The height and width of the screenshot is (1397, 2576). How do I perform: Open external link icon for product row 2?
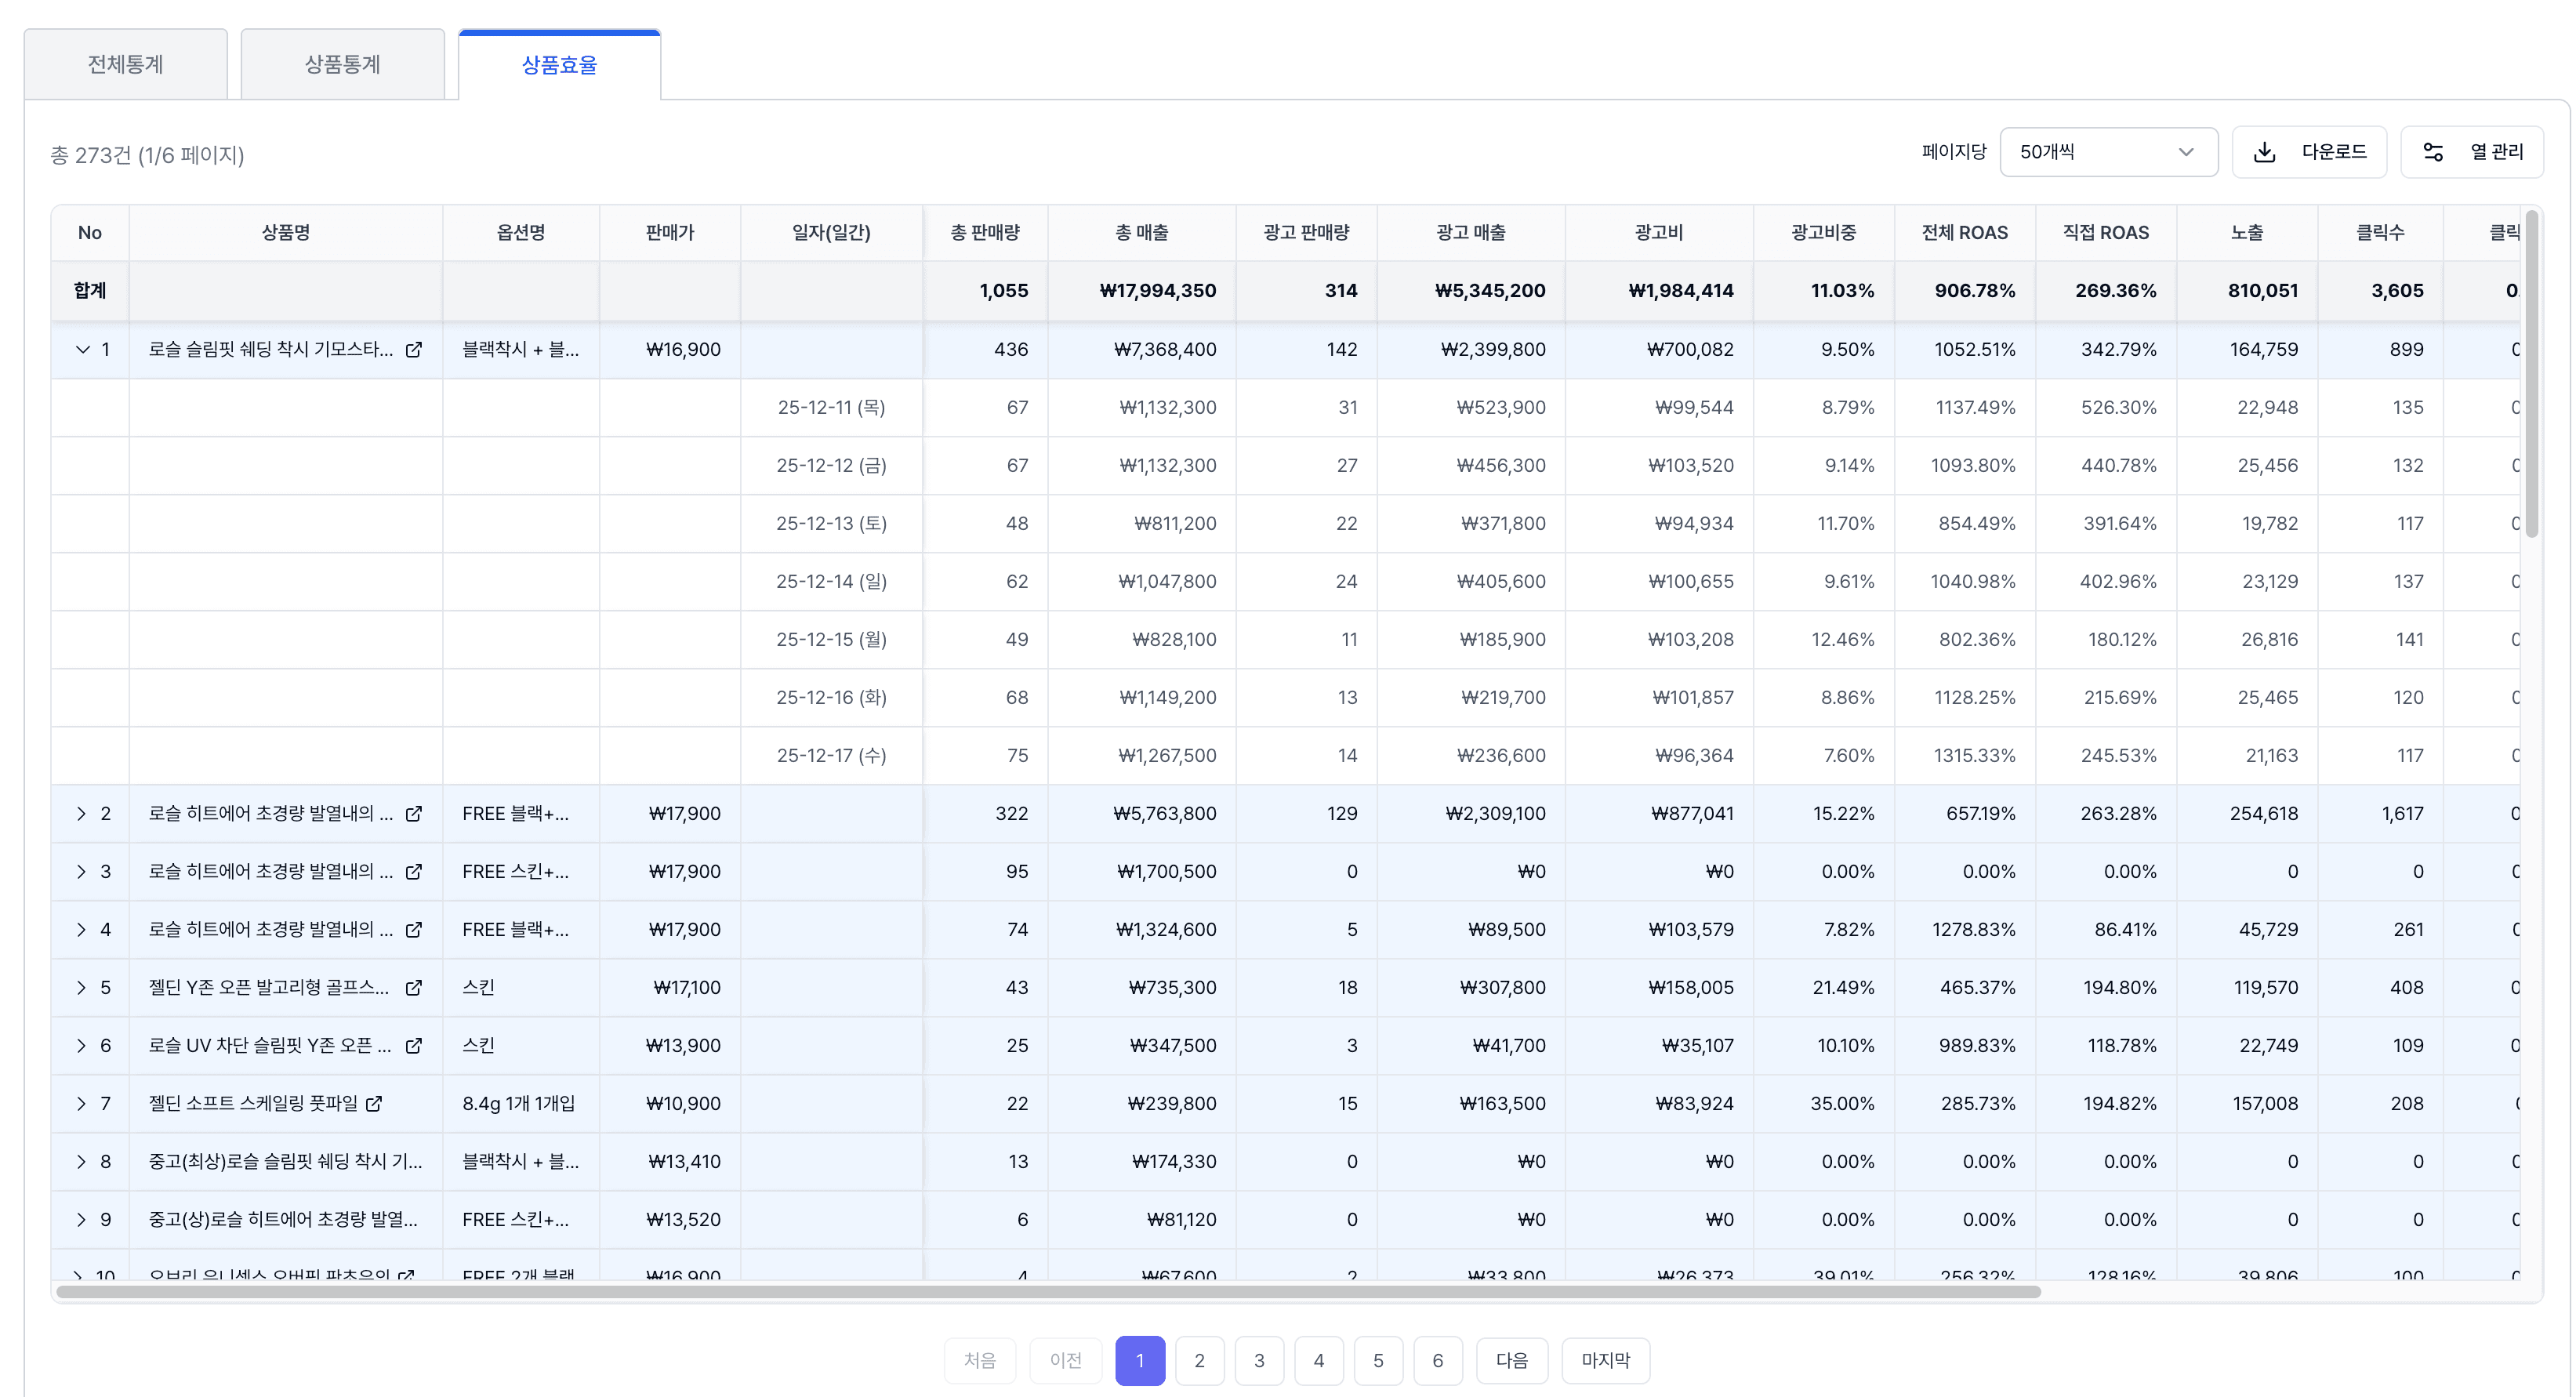[413, 814]
